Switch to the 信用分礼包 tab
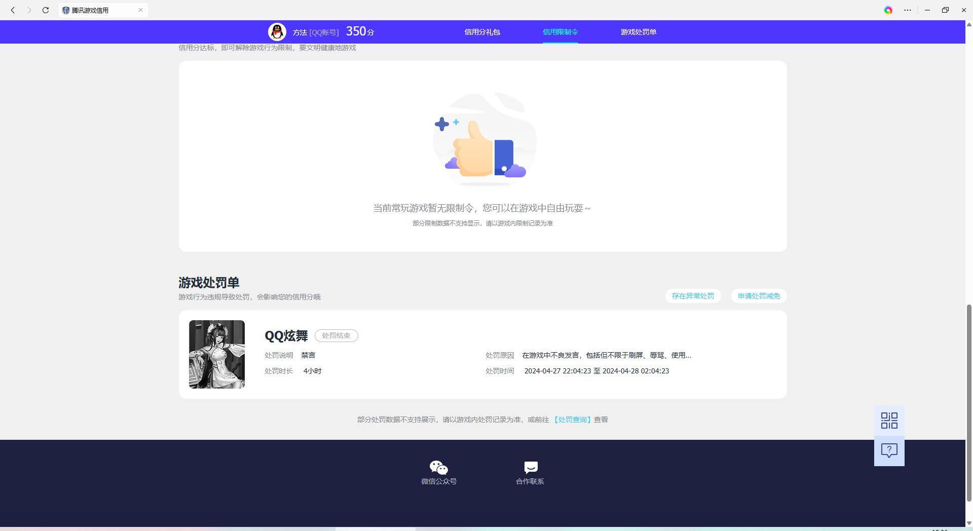This screenshot has width=973, height=531. click(482, 31)
